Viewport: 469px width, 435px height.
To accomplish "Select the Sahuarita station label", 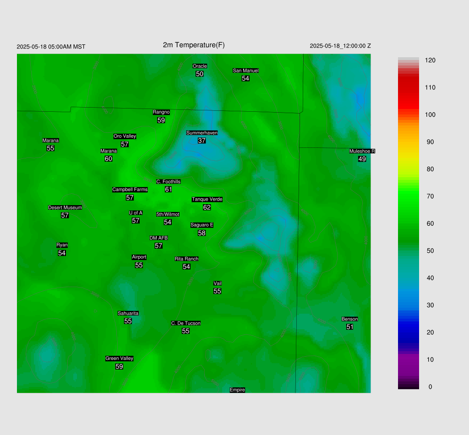I will pyautogui.click(x=128, y=313).
